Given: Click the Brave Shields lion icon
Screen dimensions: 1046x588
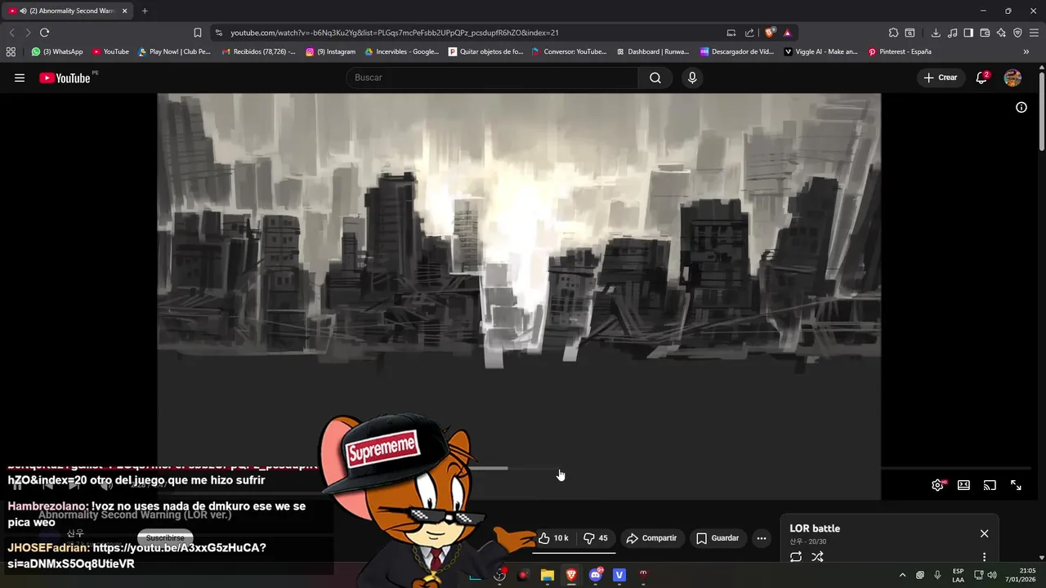Looking at the screenshot, I should 770,33.
